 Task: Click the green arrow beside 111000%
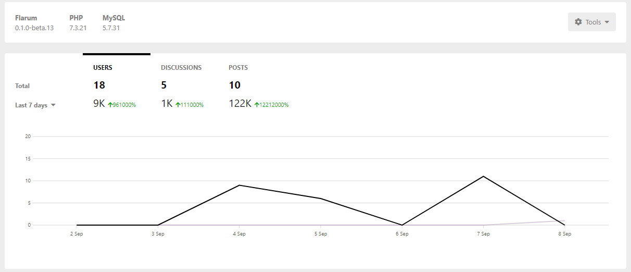(178, 105)
